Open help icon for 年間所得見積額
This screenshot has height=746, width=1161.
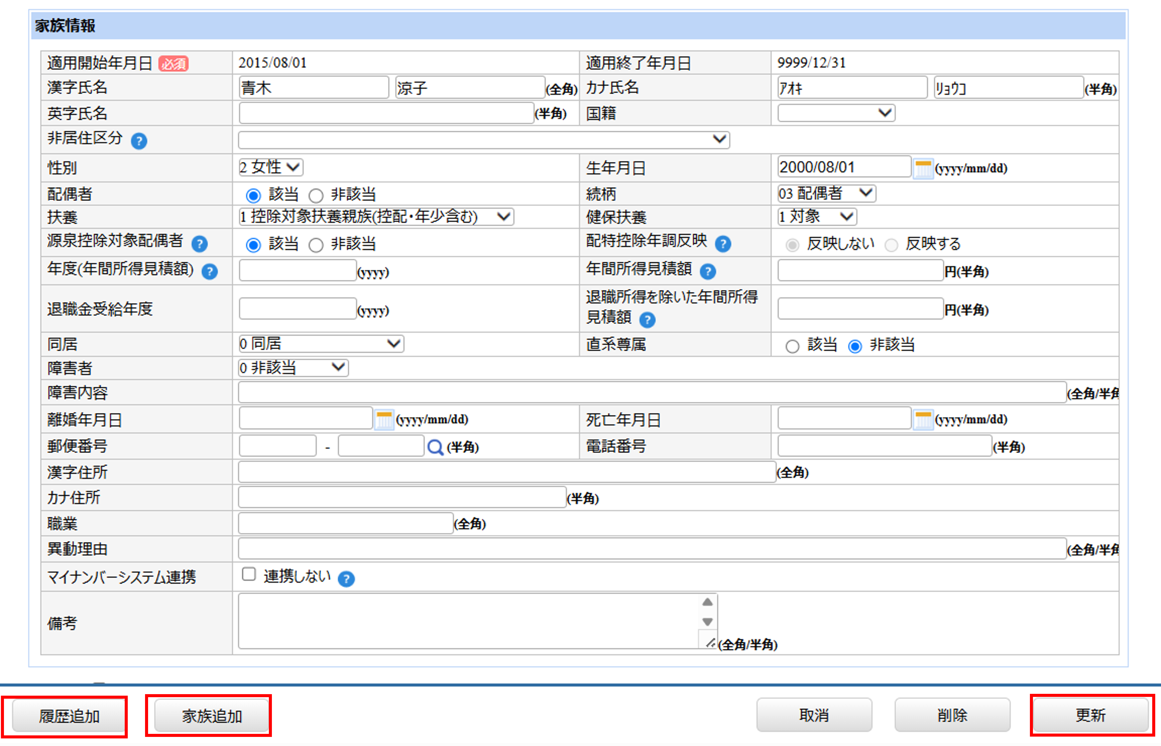708,272
